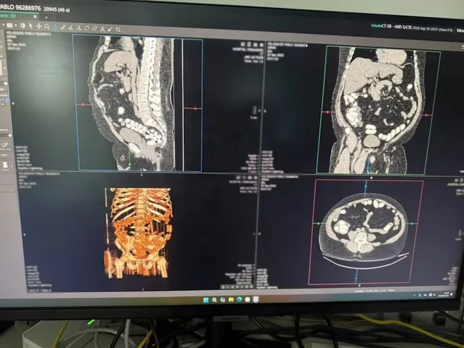Image resolution: width=464 pixels, height=348 pixels.
Task: Select the freehand ROI tool
Action: [94, 28]
